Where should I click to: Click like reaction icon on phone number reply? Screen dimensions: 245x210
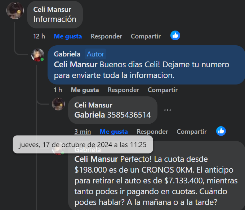(x=221, y=131)
